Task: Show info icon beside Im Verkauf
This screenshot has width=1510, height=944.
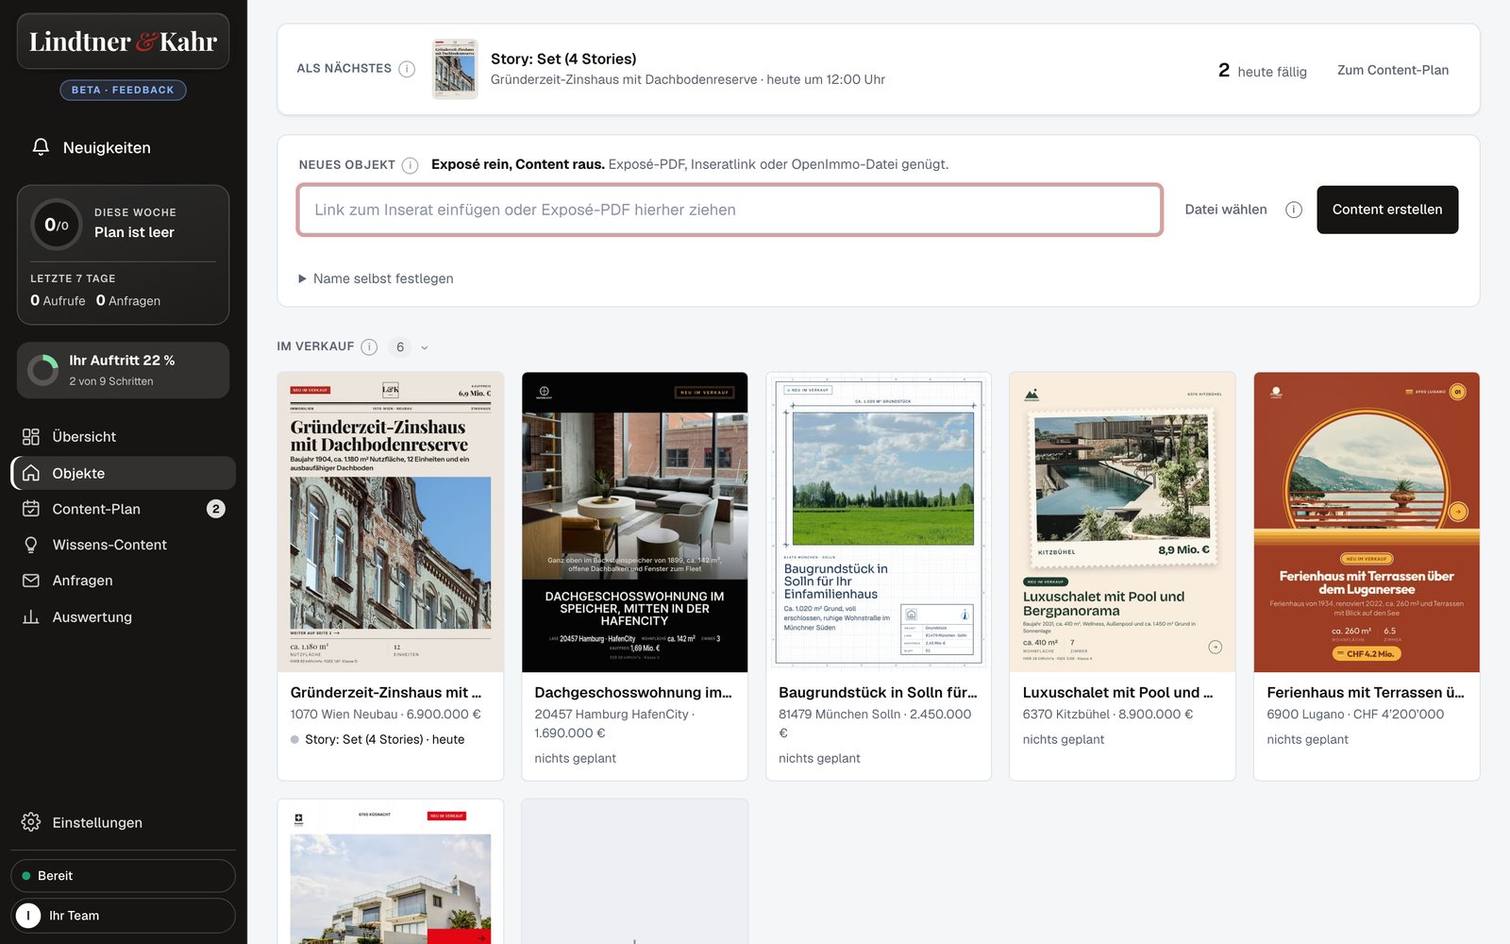Action: point(369,347)
